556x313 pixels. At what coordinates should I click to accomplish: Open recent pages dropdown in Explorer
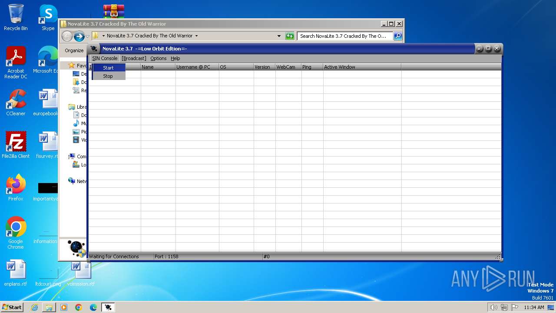click(87, 36)
